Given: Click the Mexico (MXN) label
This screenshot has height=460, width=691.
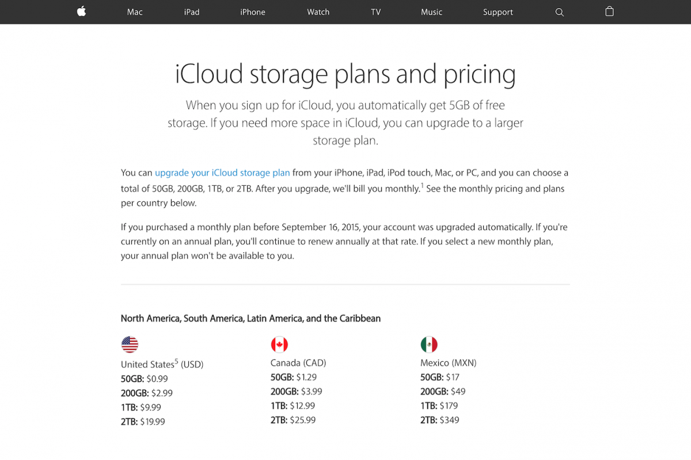Looking at the screenshot, I should 448,363.
